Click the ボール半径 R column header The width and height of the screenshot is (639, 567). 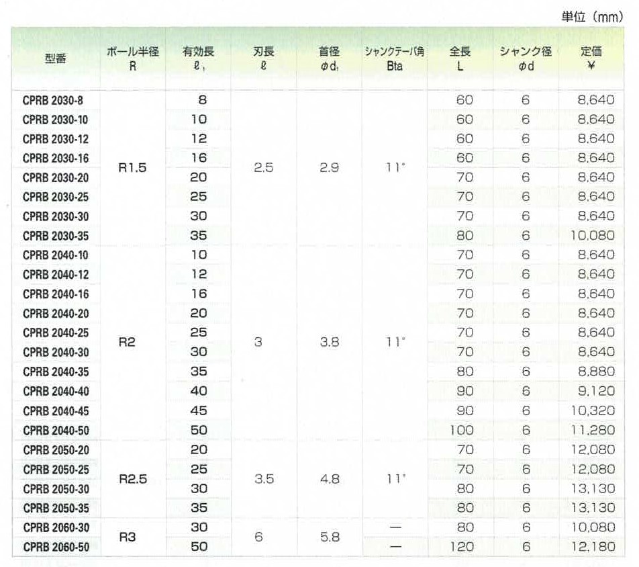pos(133,58)
